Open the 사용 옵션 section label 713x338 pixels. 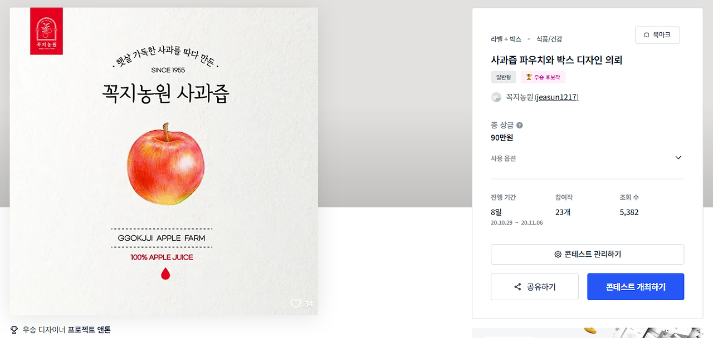pyautogui.click(x=503, y=158)
